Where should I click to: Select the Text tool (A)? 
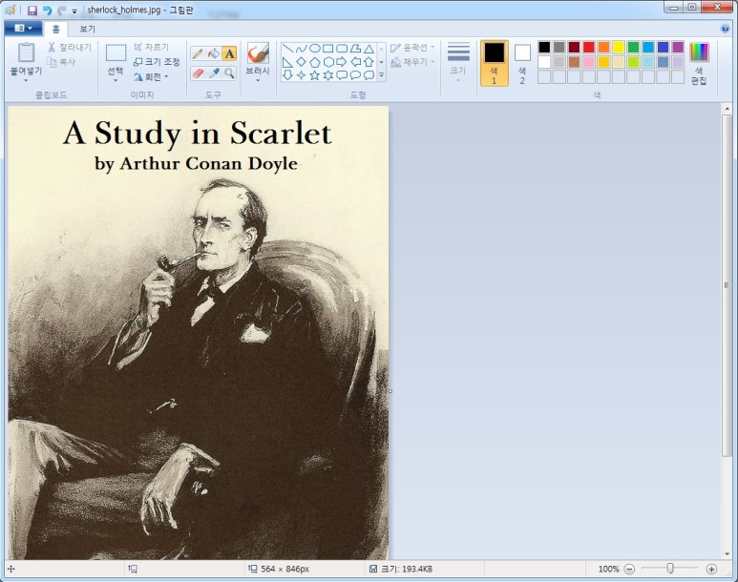229,53
